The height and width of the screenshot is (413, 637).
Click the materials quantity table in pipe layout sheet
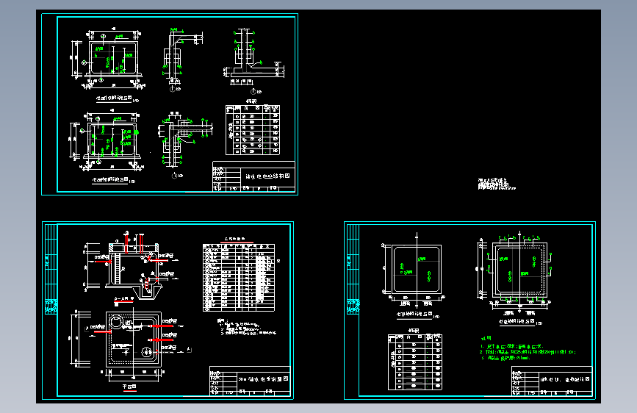(x=239, y=278)
